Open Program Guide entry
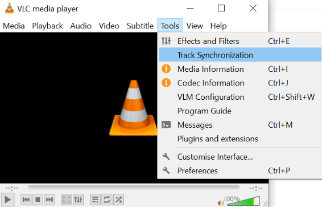The image size is (322, 207). tap(240, 111)
